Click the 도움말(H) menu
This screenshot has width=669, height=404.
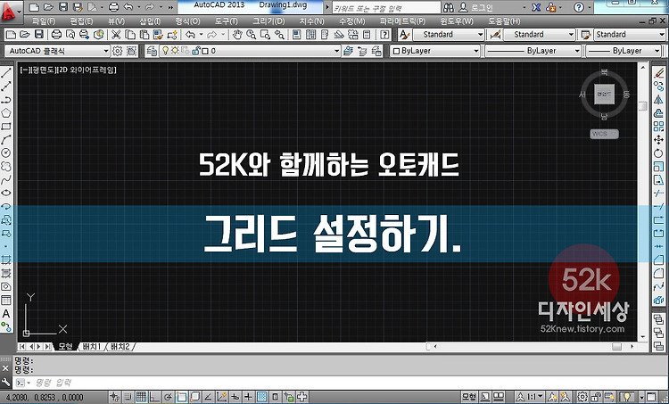click(x=504, y=21)
